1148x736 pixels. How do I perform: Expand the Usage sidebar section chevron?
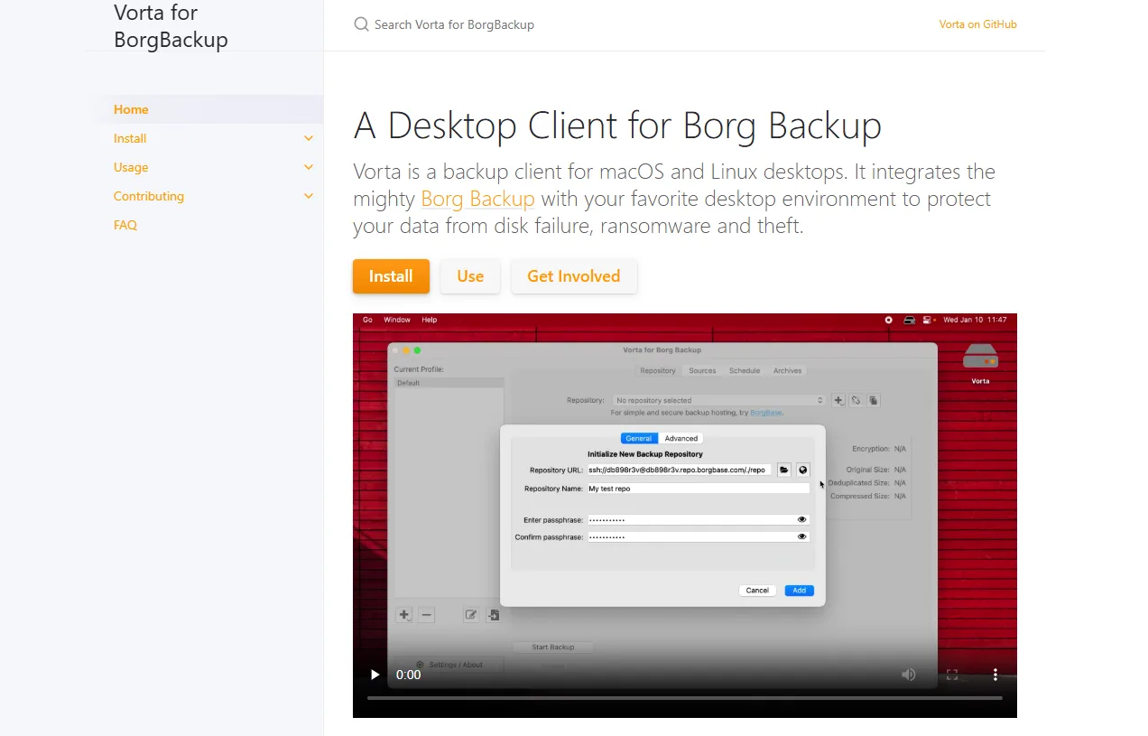pyautogui.click(x=309, y=167)
